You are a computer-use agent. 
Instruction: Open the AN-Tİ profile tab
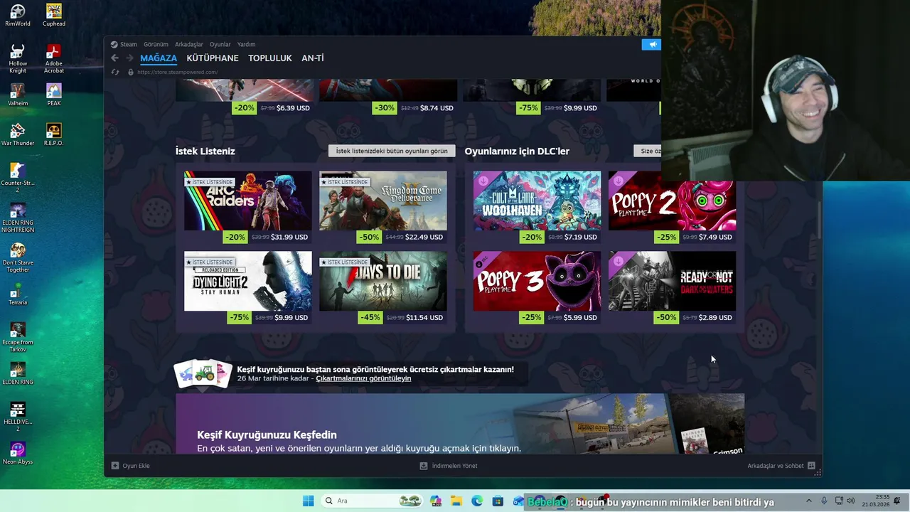point(313,58)
